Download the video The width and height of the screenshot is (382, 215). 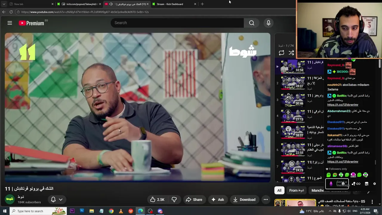(244, 199)
